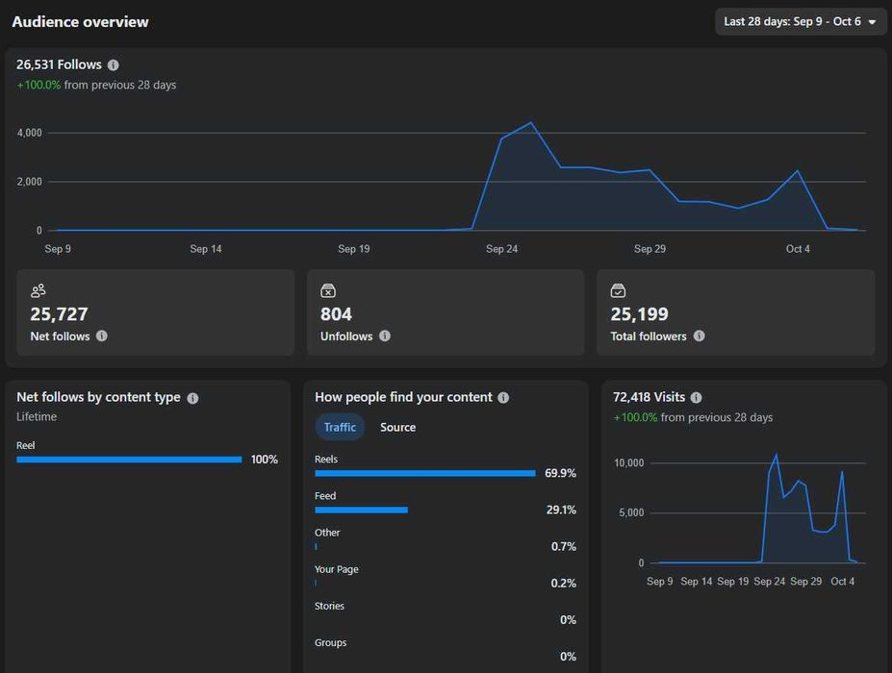Click the Reel 100% net follows bar
This screenshot has width=892, height=673.
point(129,460)
